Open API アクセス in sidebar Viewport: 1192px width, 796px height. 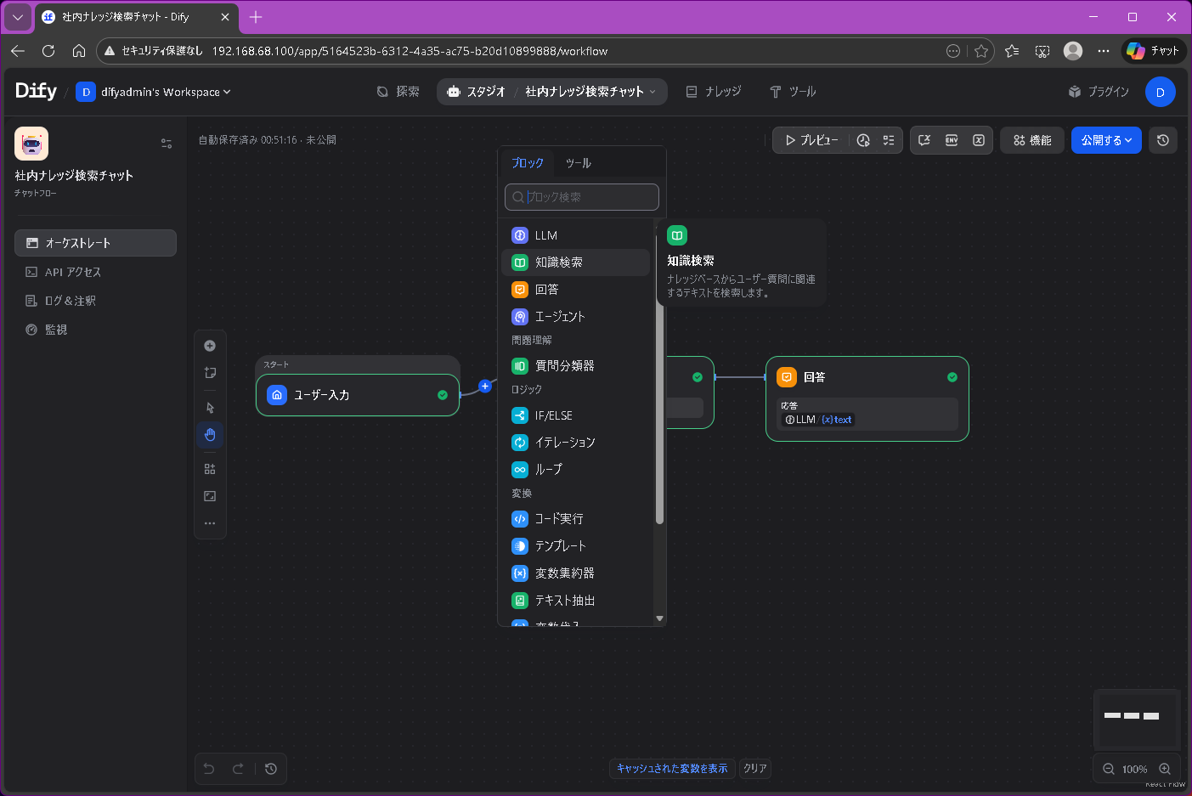click(x=95, y=272)
